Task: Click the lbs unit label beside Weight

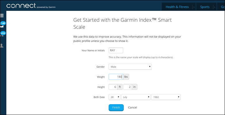Action: point(126,77)
